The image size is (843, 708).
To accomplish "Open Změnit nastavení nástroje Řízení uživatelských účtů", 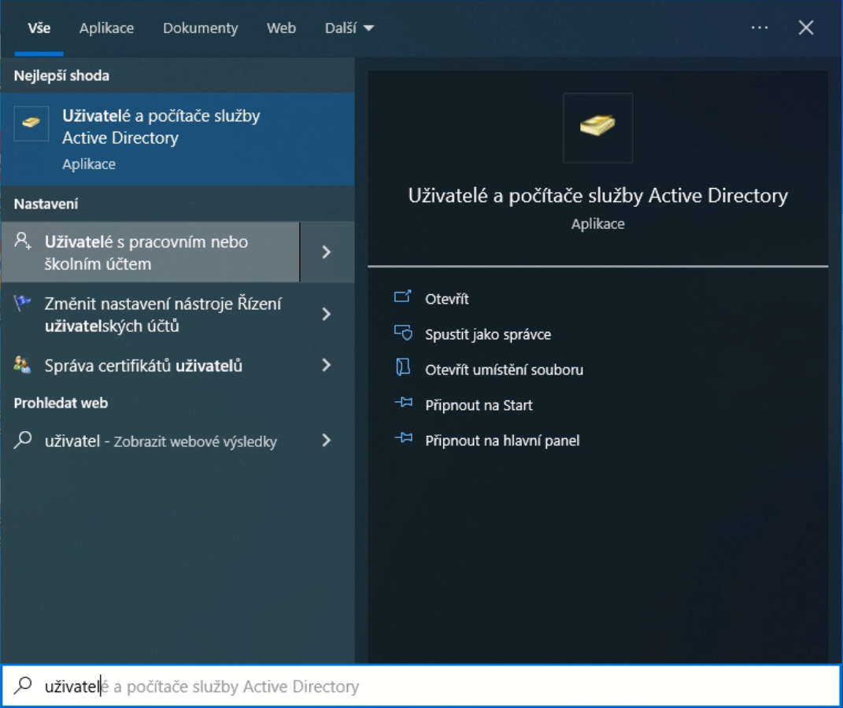I will pos(150,314).
